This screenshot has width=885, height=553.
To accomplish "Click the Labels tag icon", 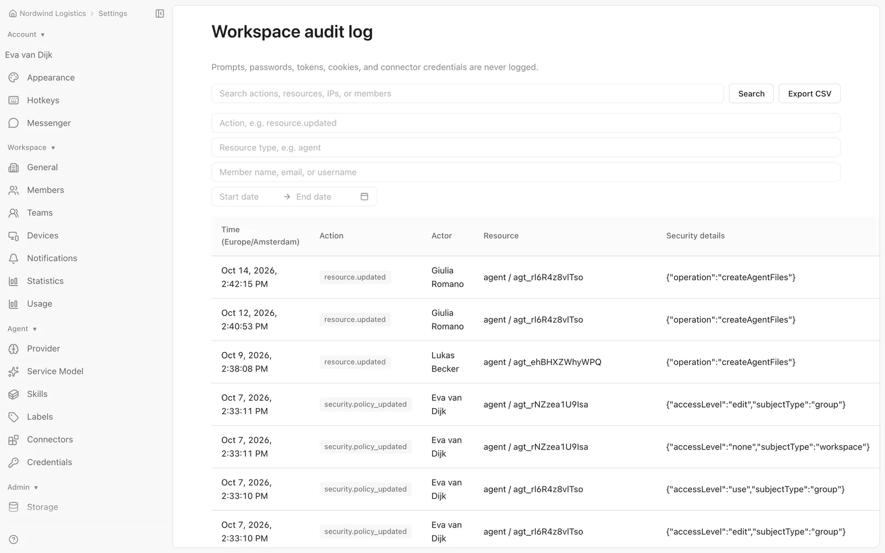I will [14, 416].
